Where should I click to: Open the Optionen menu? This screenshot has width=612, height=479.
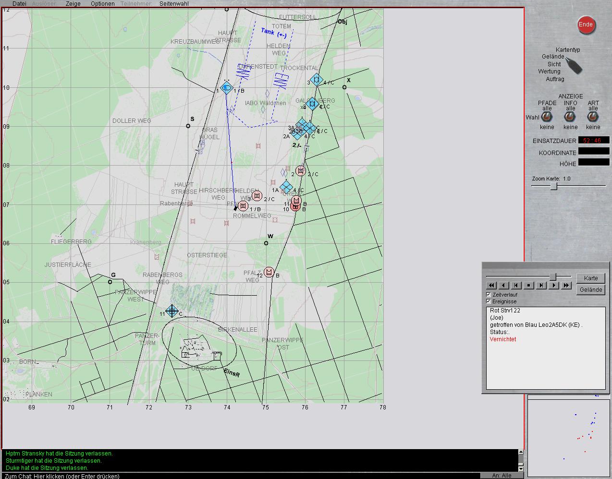pos(102,3)
